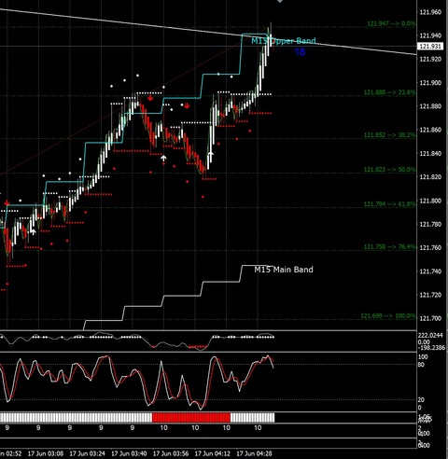The height and width of the screenshot is (459, 448).
Task: Click the 121.880 price scale value
Action: tap(430, 106)
